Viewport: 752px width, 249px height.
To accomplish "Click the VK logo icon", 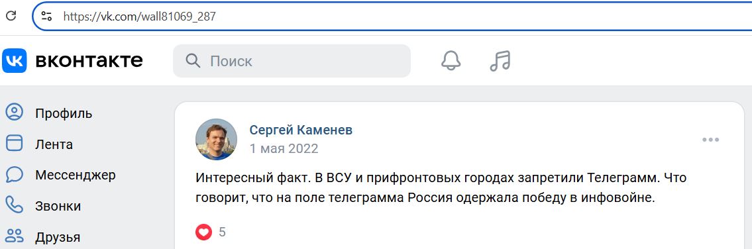I will coord(15,60).
